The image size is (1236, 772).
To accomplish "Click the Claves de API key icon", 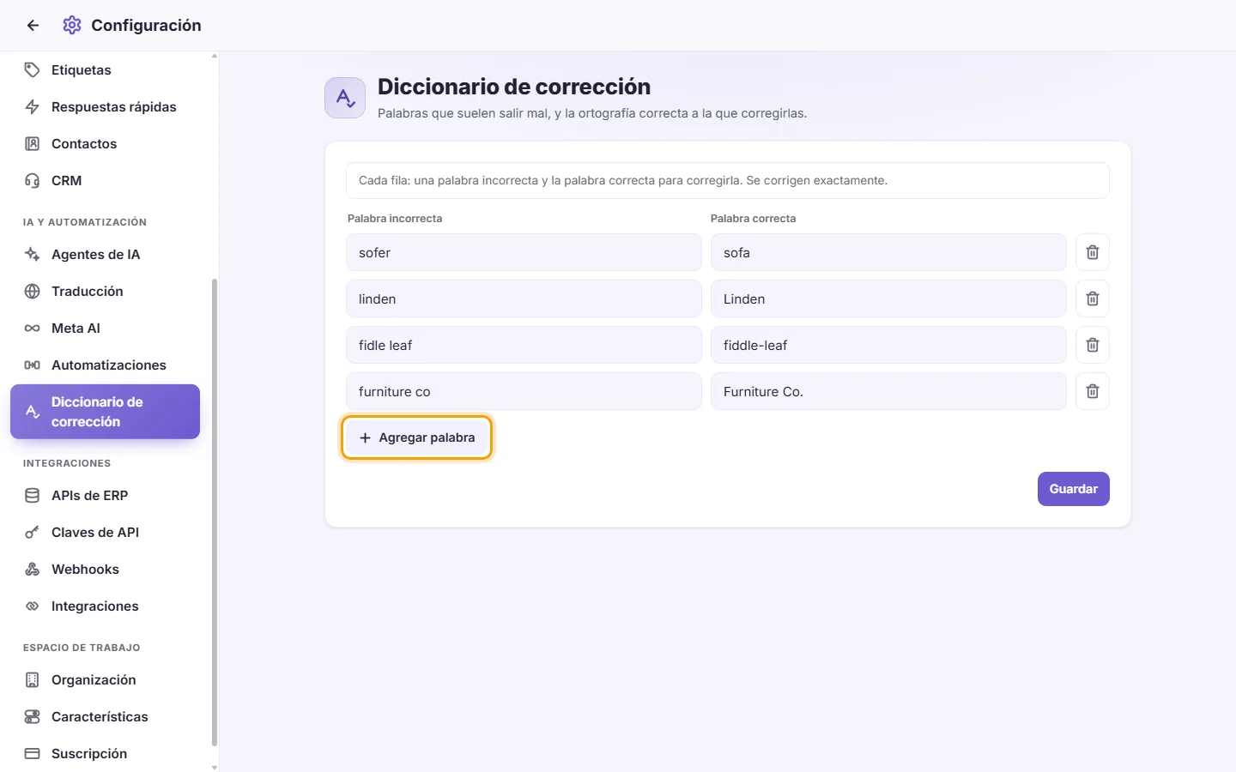I will [33, 533].
